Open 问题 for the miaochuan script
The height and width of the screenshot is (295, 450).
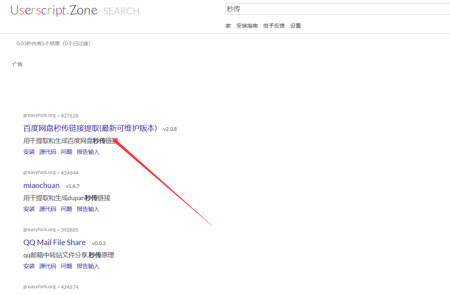pos(67,209)
